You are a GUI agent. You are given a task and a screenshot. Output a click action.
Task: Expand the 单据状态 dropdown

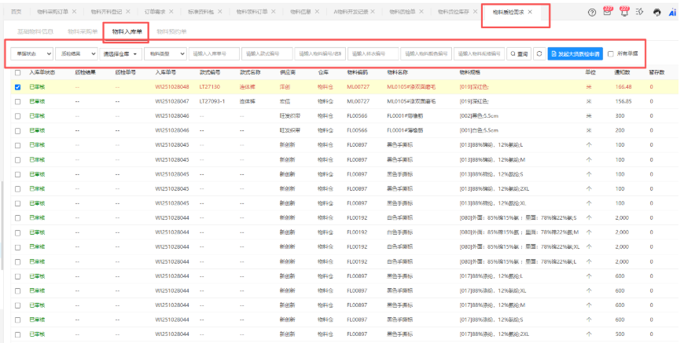[31, 54]
